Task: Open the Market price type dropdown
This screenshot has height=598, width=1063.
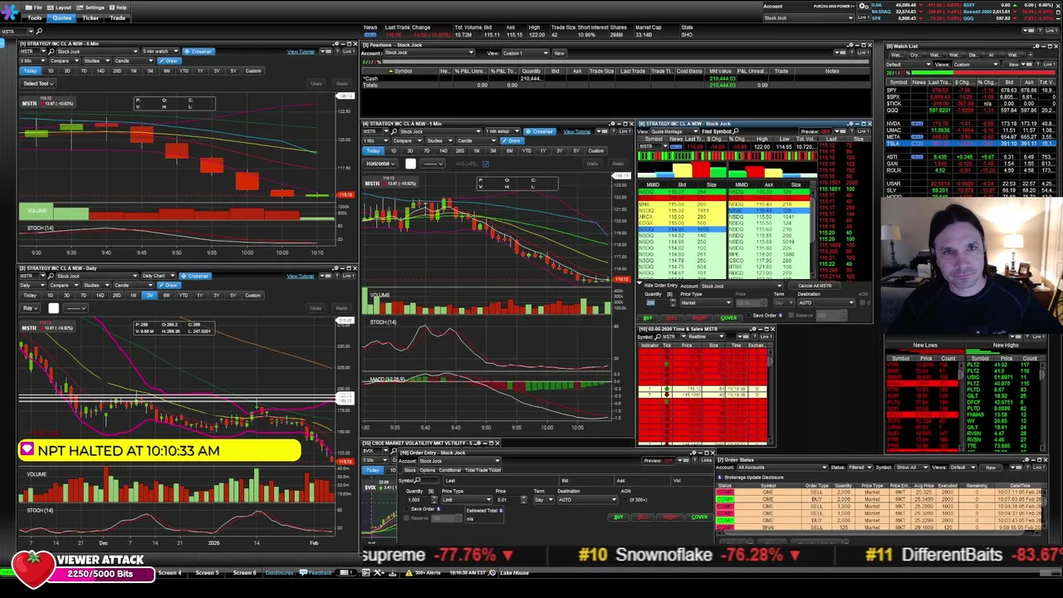Action: (706, 302)
